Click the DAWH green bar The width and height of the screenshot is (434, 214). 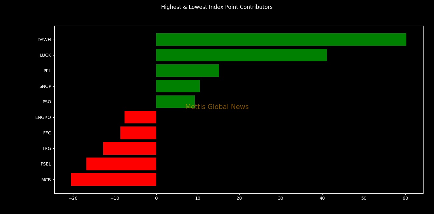pyautogui.click(x=281, y=40)
